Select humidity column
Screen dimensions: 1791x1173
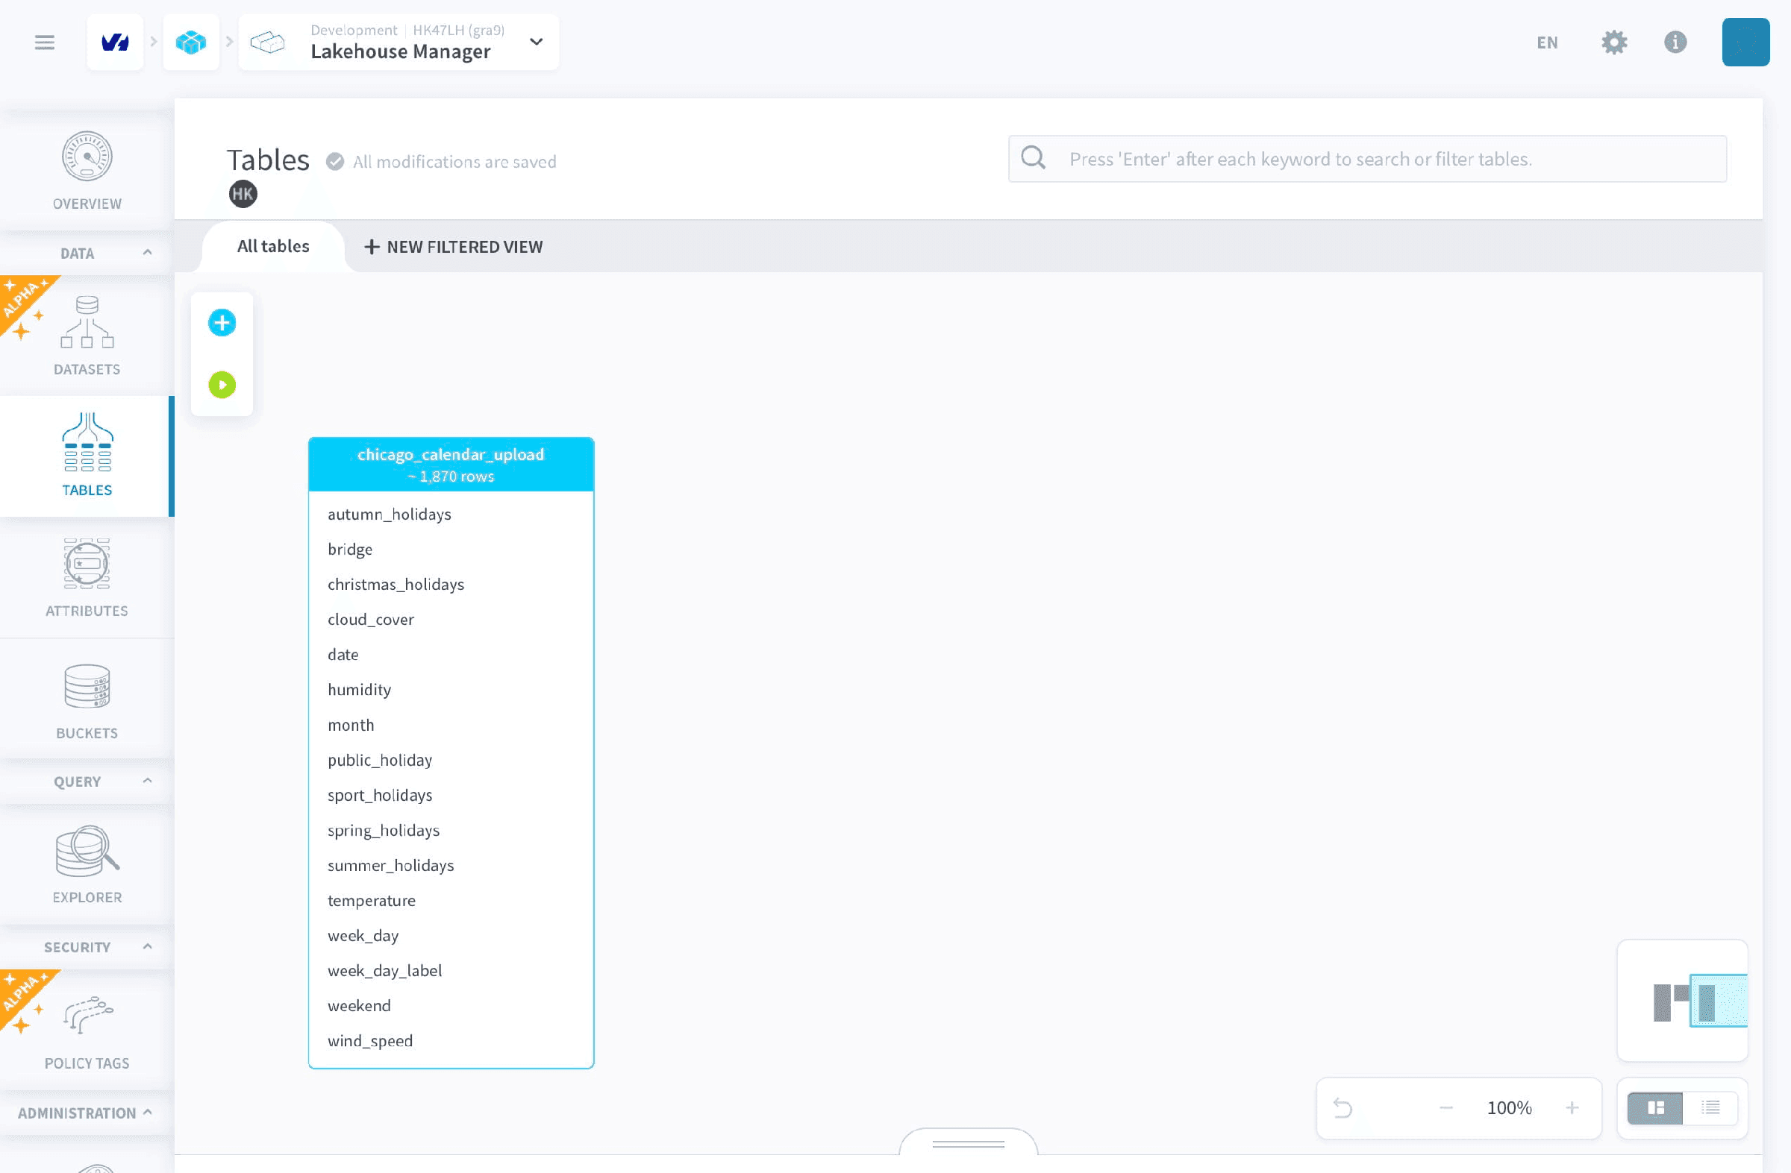(451, 690)
